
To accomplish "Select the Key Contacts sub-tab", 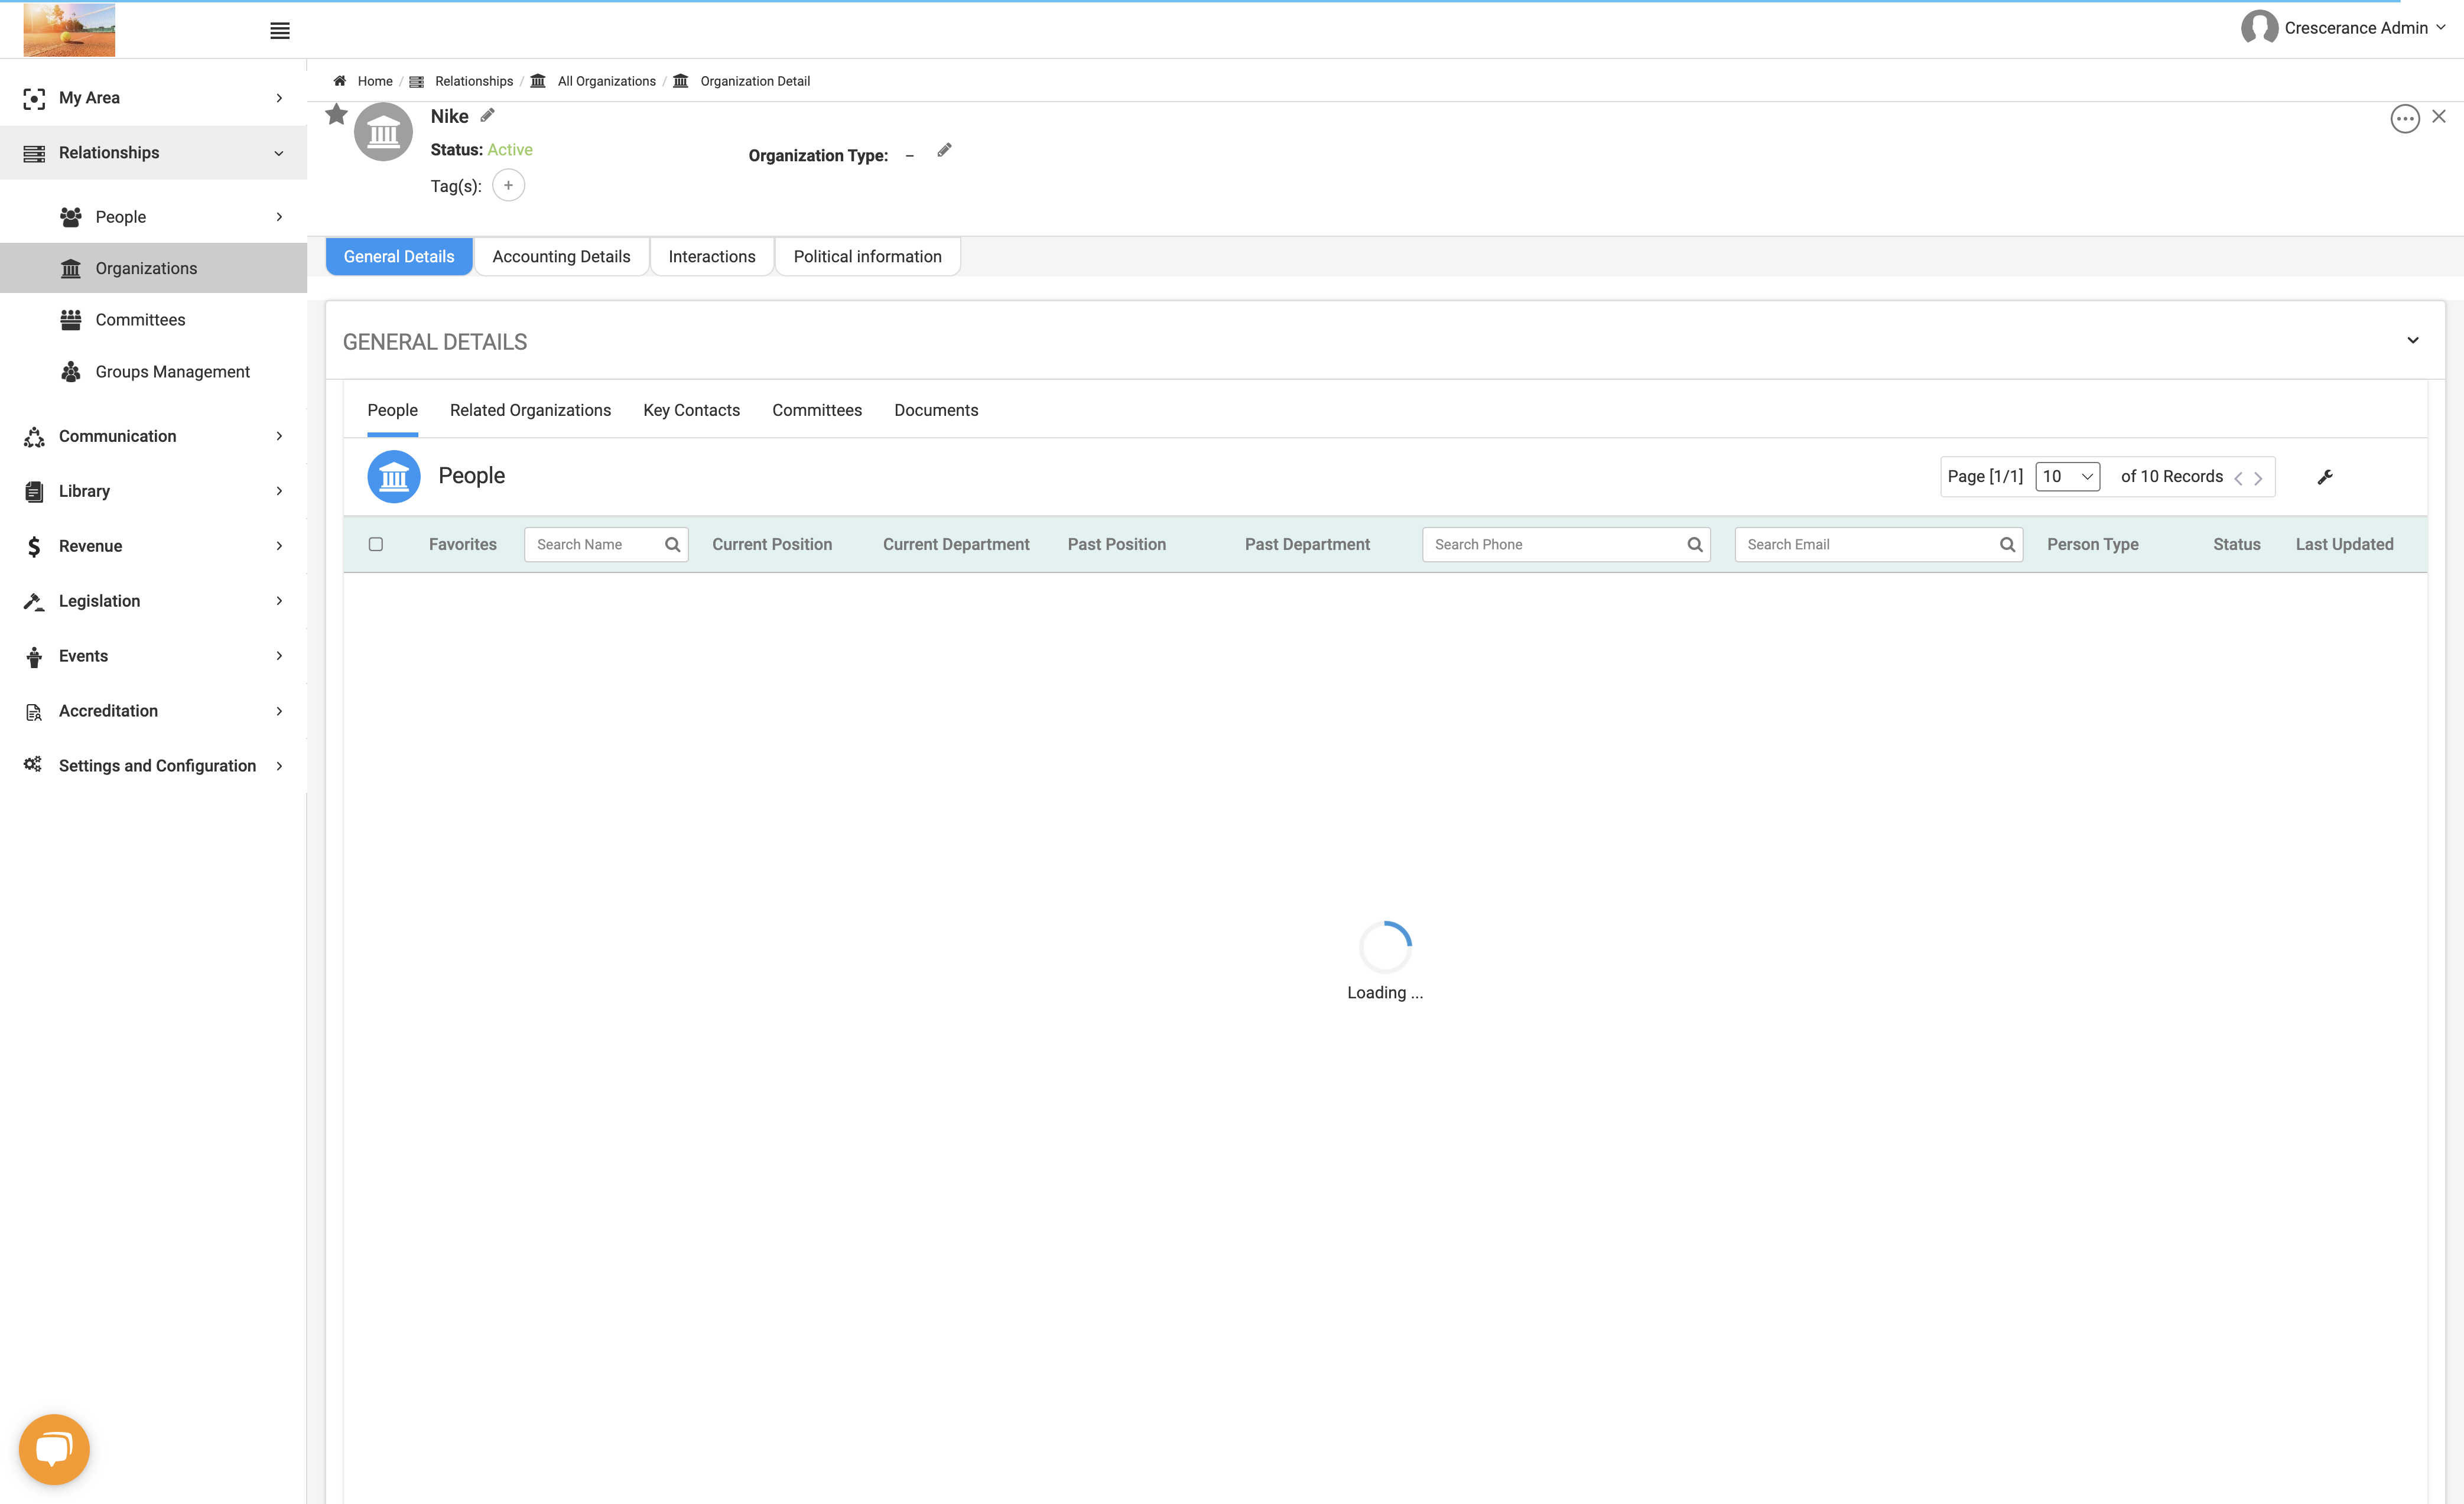I will point(692,410).
